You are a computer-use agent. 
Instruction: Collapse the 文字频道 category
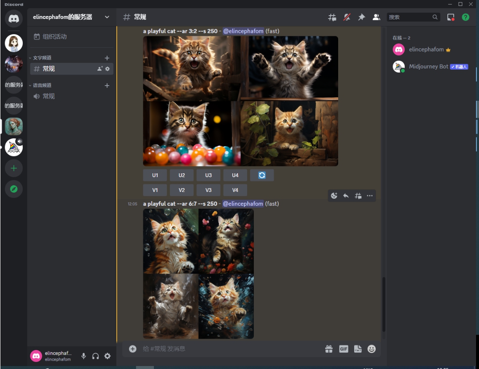[x=42, y=58]
